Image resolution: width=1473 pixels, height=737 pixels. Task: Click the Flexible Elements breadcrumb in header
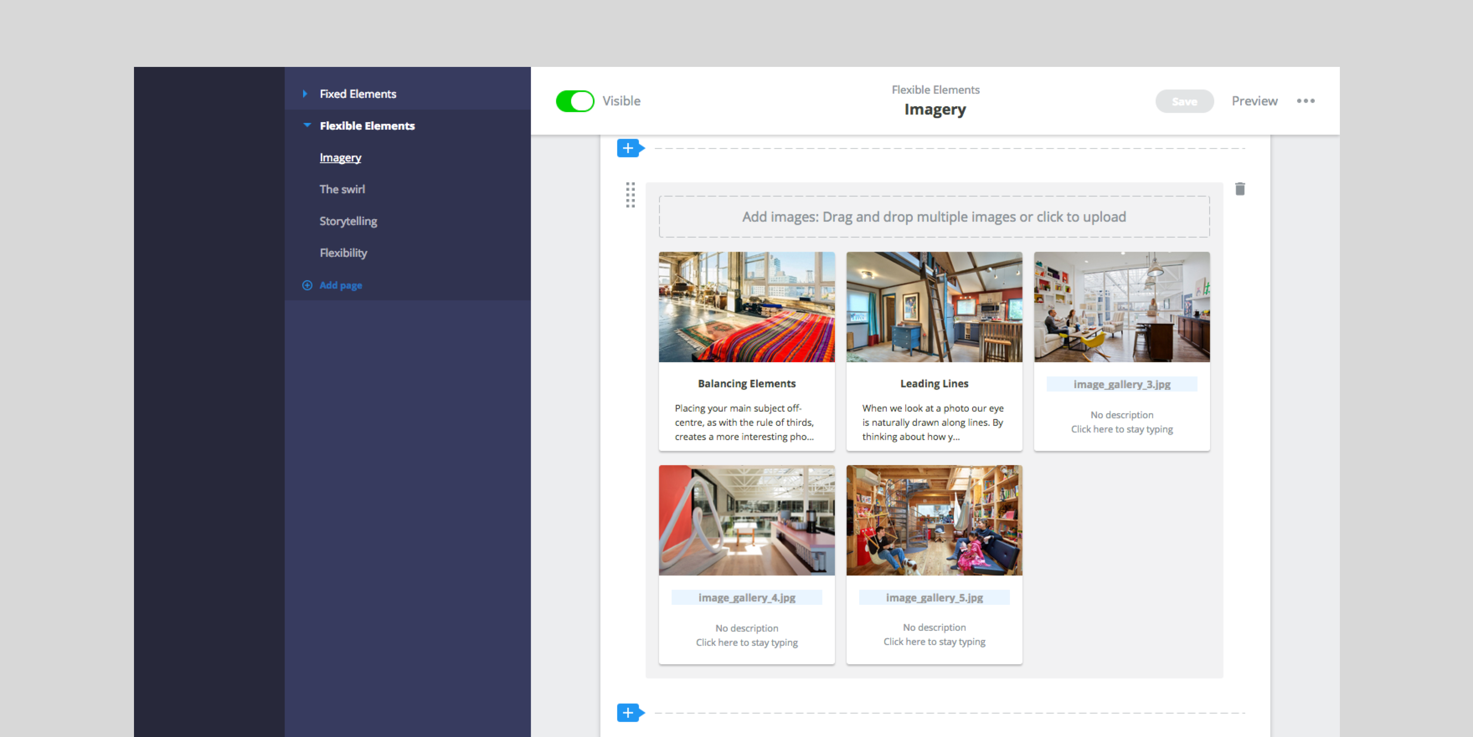935,90
